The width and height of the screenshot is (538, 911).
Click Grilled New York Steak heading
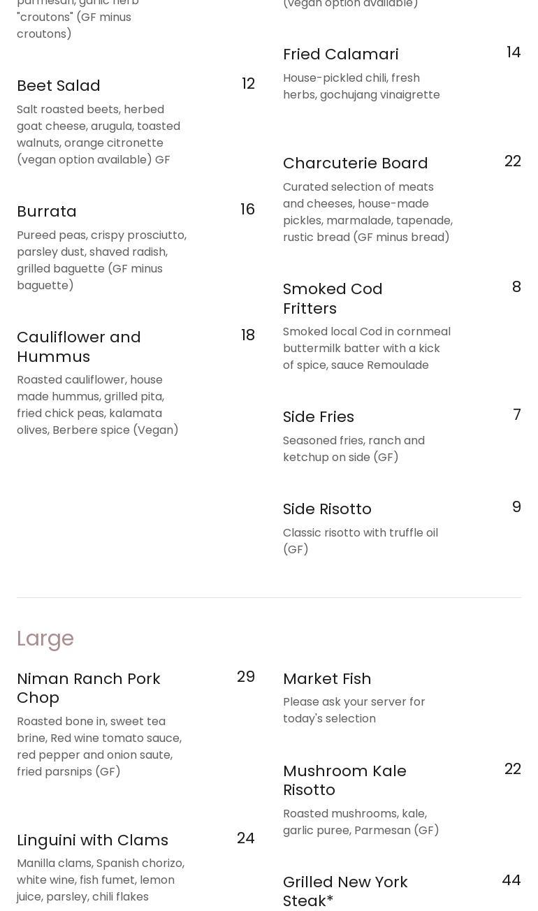point(345,891)
